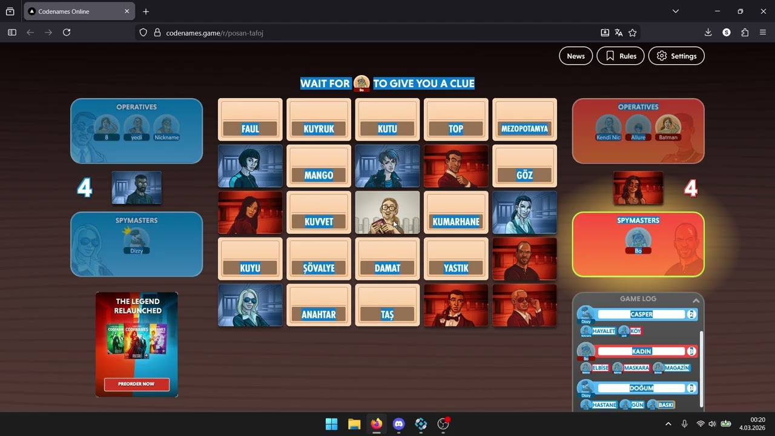Pick the GÖZ card
Screen dimensions: 775x436
pos(524,166)
